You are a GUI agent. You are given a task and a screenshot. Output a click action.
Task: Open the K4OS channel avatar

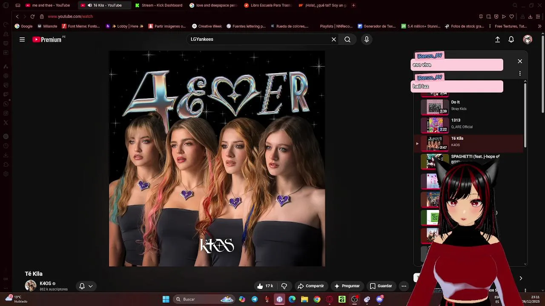(x=31, y=286)
